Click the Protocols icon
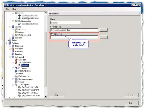 pos(13,46)
